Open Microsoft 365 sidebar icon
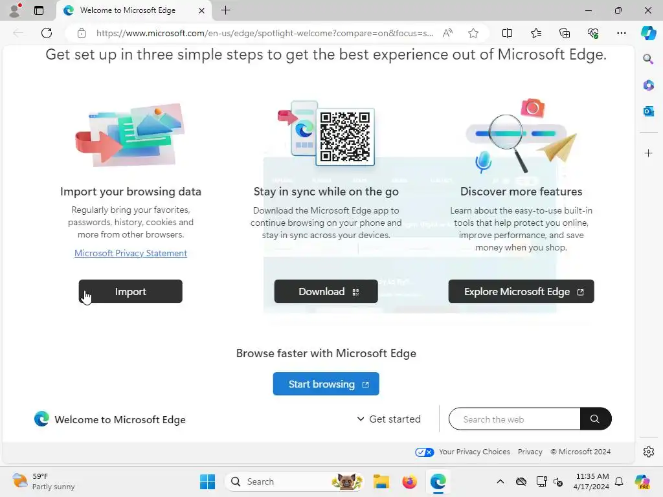 pos(648,85)
